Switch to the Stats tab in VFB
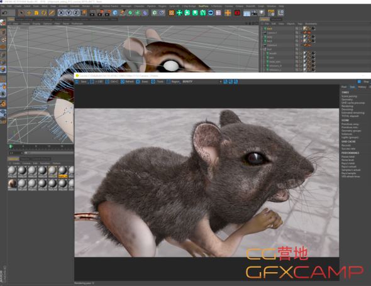371x286 pixels. click(x=352, y=87)
